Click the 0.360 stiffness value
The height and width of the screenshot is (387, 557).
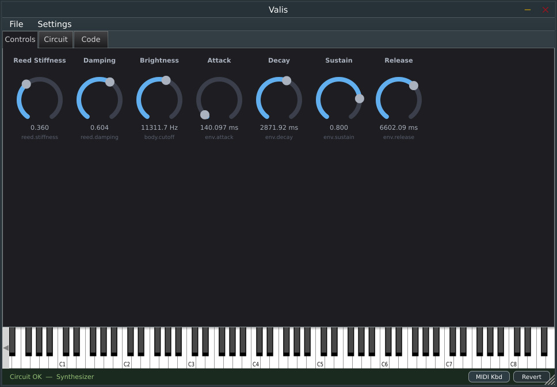[x=40, y=127]
